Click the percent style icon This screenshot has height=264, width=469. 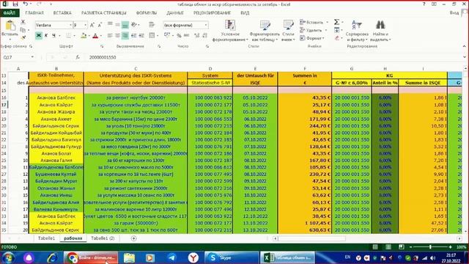pos(179,36)
